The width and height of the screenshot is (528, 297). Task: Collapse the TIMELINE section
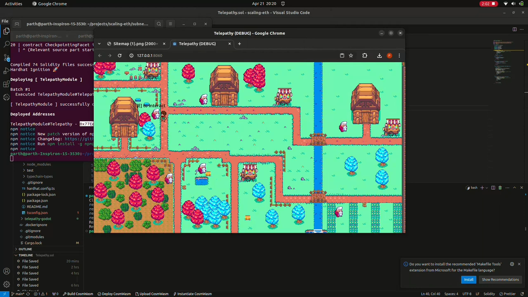[x=26, y=255]
